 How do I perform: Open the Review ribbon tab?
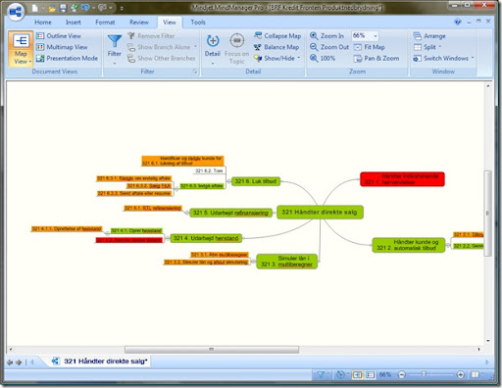[x=139, y=23]
